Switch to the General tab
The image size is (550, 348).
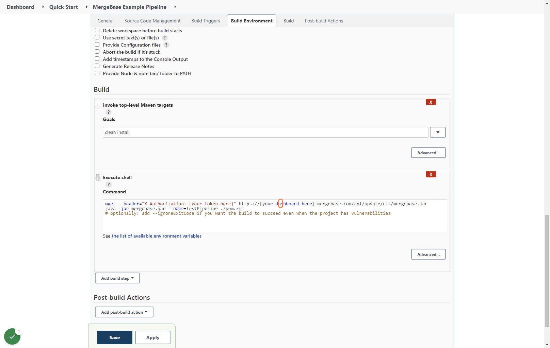tap(106, 21)
